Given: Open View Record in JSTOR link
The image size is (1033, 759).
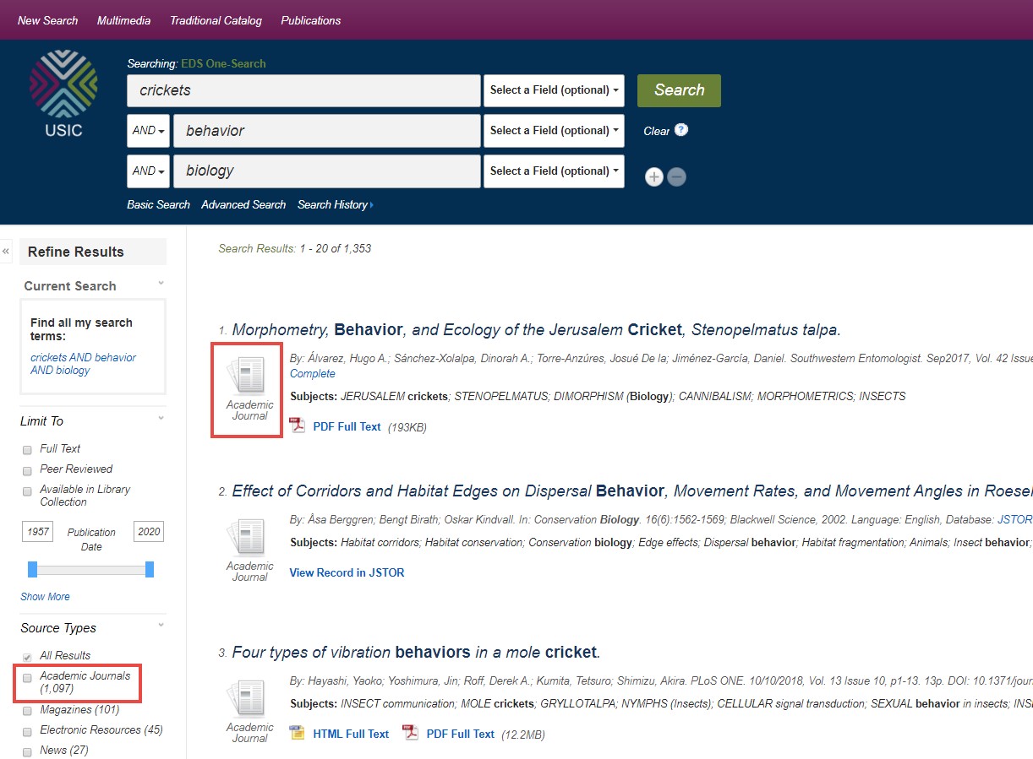Looking at the screenshot, I should [347, 572].
